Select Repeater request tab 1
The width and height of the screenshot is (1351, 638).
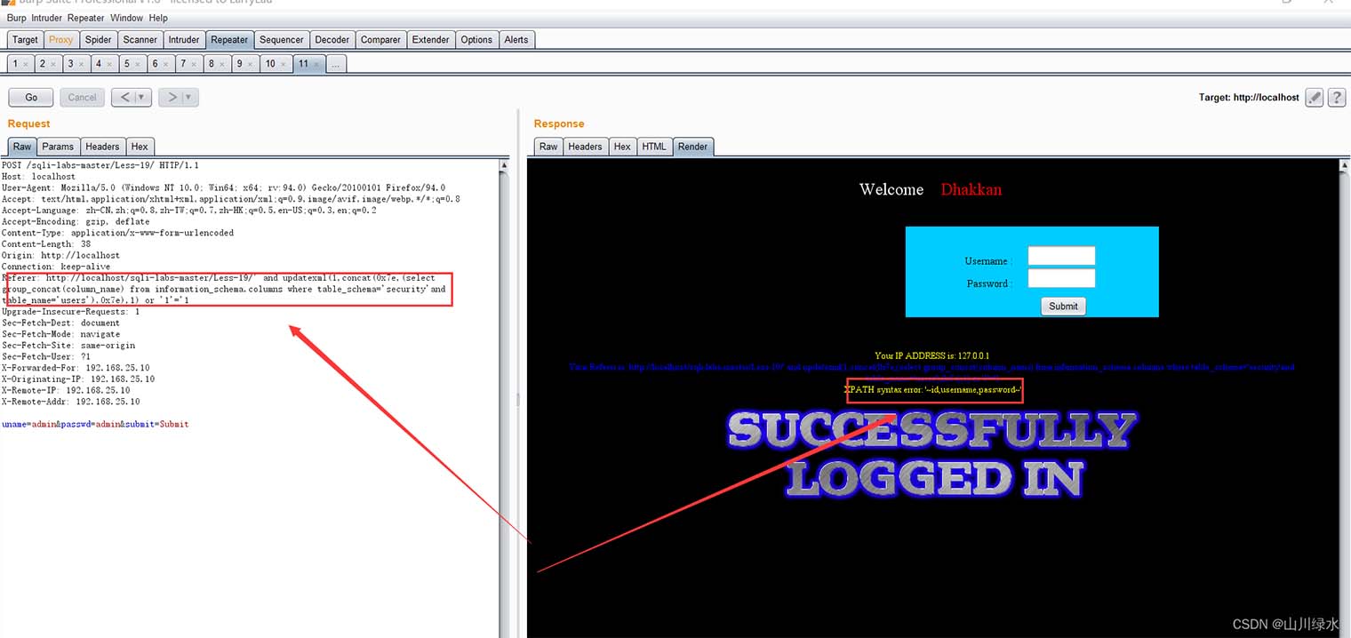15,64
